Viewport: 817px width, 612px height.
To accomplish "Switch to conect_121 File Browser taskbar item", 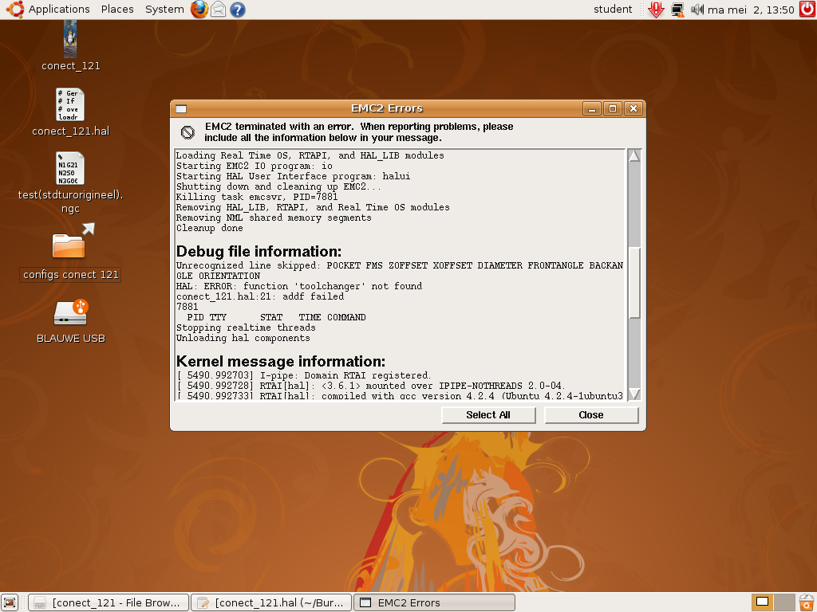I will (x=109, y=602).
